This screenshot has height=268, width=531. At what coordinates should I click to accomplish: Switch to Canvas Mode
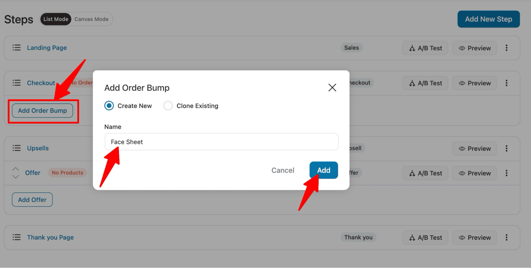click(91, 19)
